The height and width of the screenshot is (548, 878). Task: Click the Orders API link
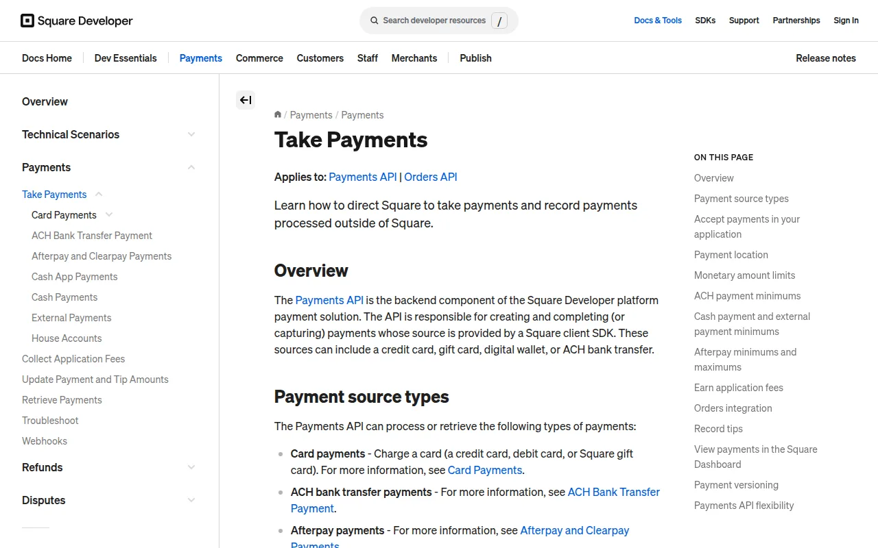point(430,177)
